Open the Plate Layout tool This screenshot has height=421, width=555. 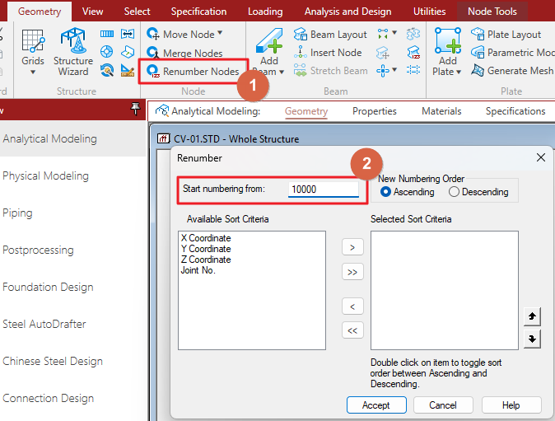[x=478, y=35]
